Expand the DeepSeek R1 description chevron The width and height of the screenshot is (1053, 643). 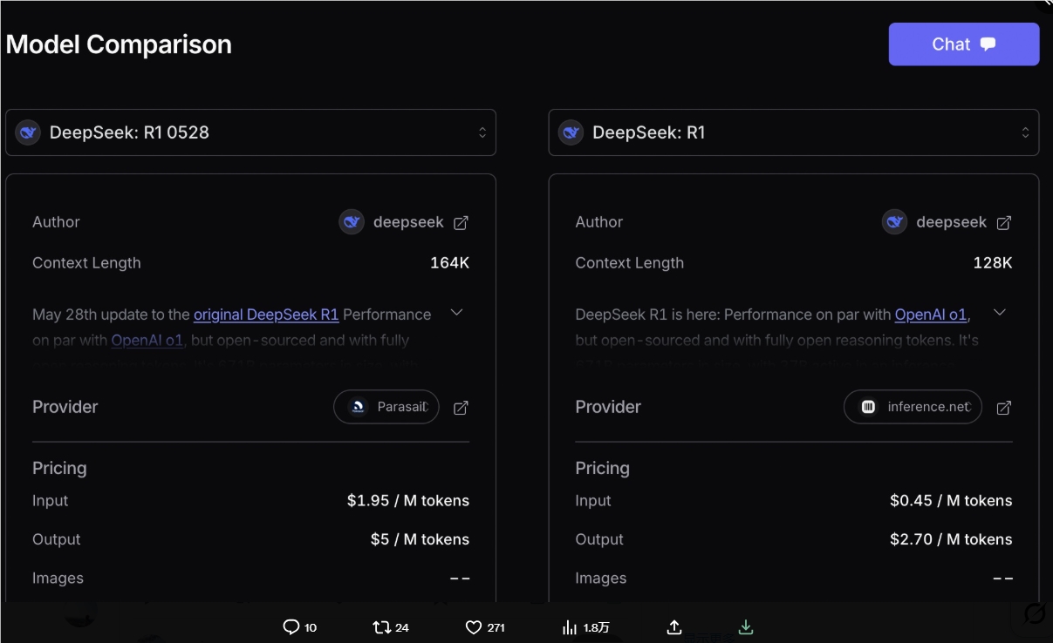click(x=1000, y=313)
